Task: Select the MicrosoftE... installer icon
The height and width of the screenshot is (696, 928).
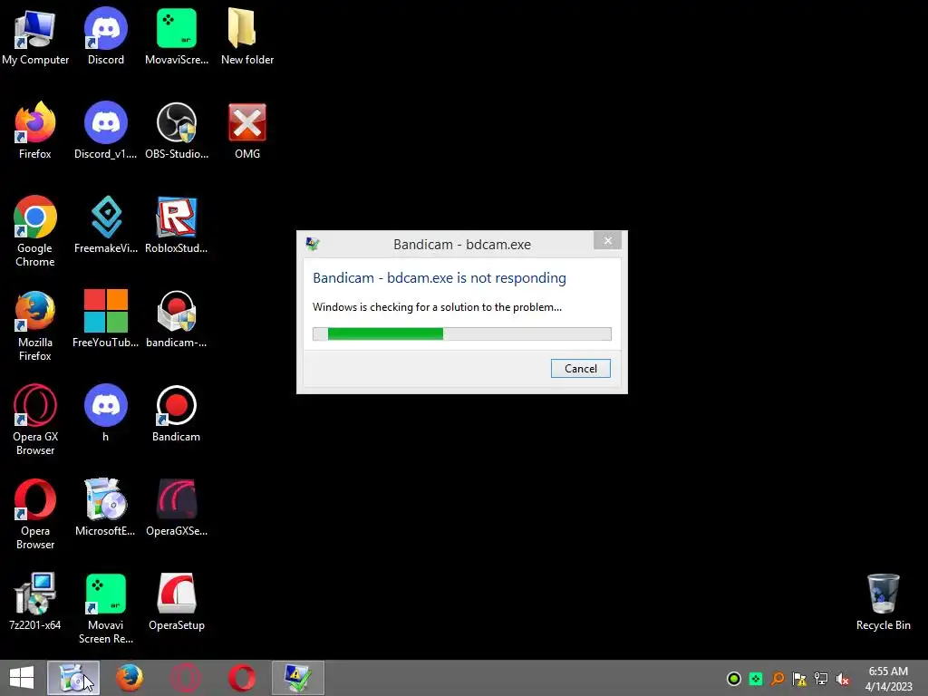Action: click(x=105, y=507)
